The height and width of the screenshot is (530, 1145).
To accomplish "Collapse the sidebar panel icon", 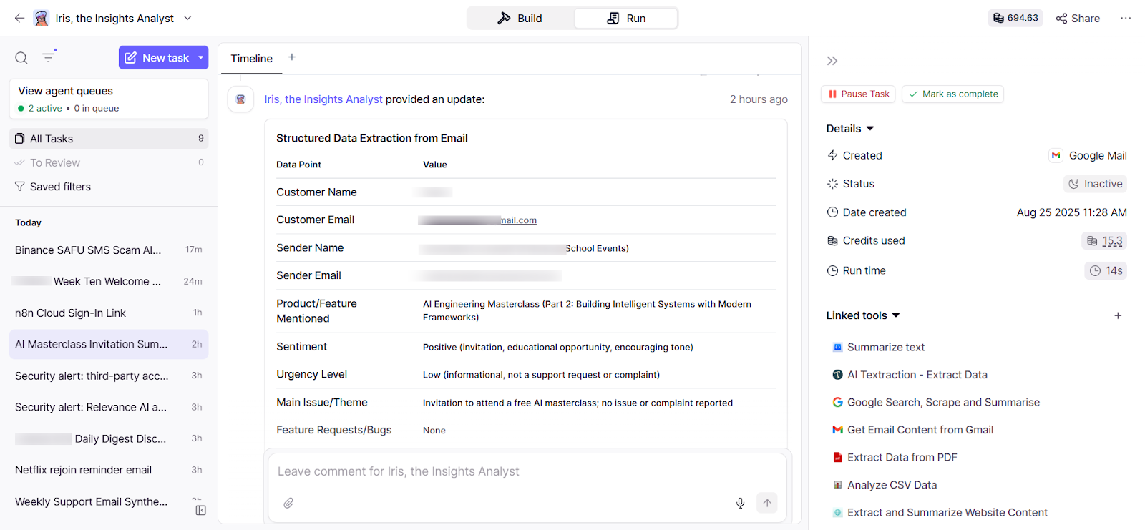I will pos(200,510).
